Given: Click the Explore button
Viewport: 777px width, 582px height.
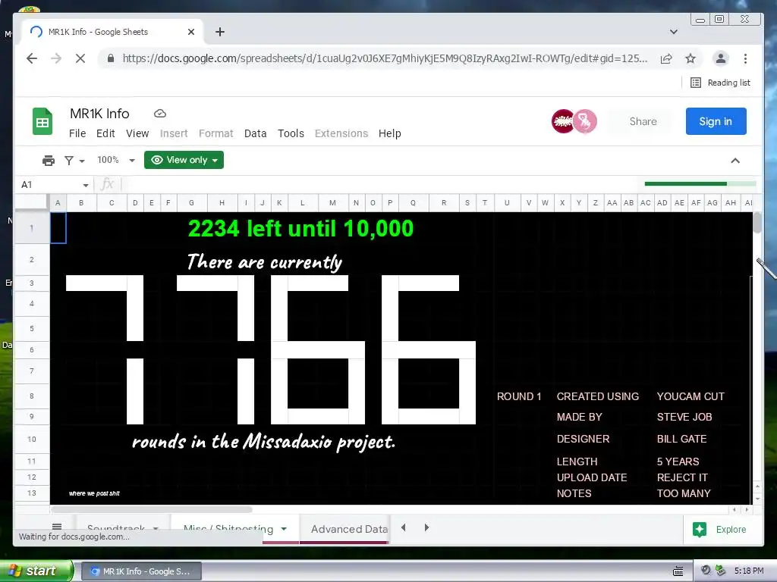Looking at the screenshot, I should [x=722, y=529].
